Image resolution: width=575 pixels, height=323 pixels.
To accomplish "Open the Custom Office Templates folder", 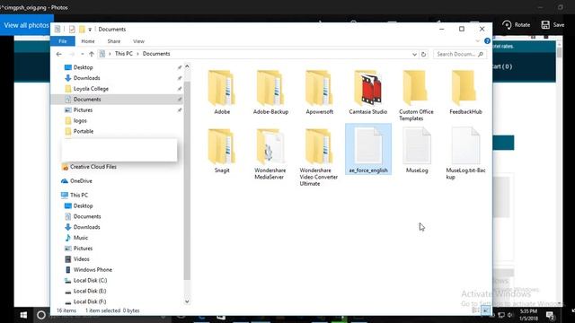I will pos(416,95).
